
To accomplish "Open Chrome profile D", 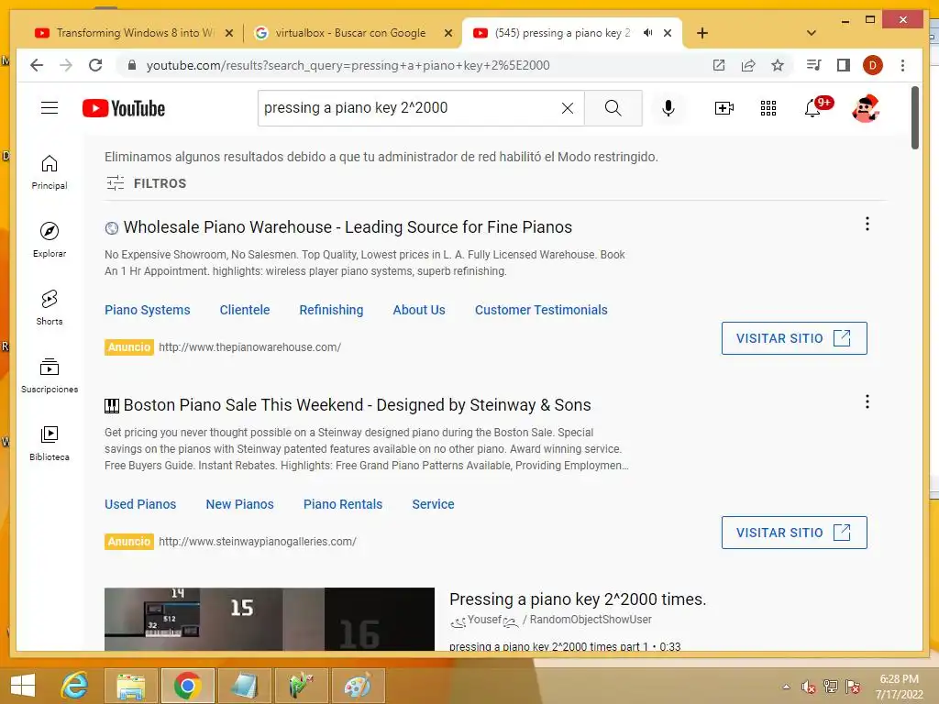I will pos(873,65).
